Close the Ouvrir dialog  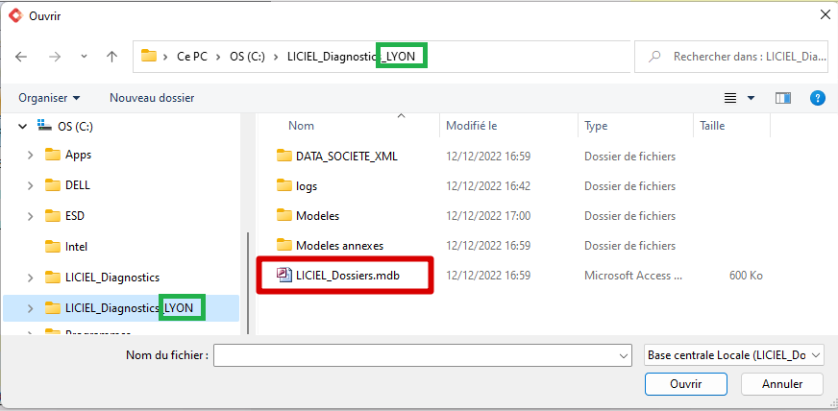(826, 15)
